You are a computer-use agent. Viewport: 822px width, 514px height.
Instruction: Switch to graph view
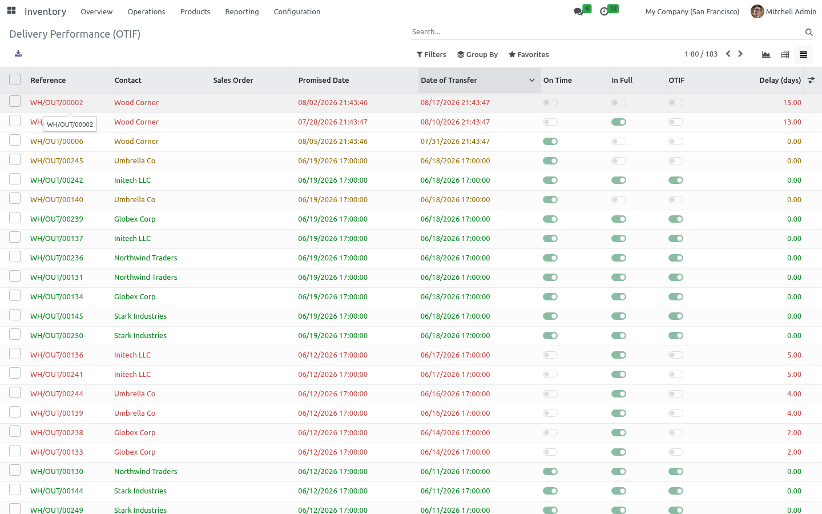[766, 55]
